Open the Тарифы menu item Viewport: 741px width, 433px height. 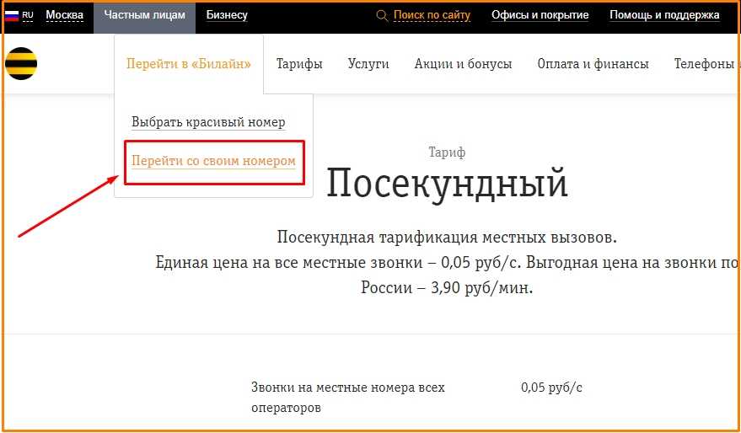(x=299, y=64)
